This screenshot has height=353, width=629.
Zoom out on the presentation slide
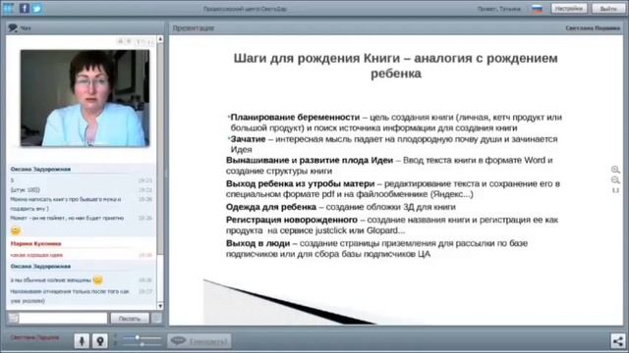(615, 180)
